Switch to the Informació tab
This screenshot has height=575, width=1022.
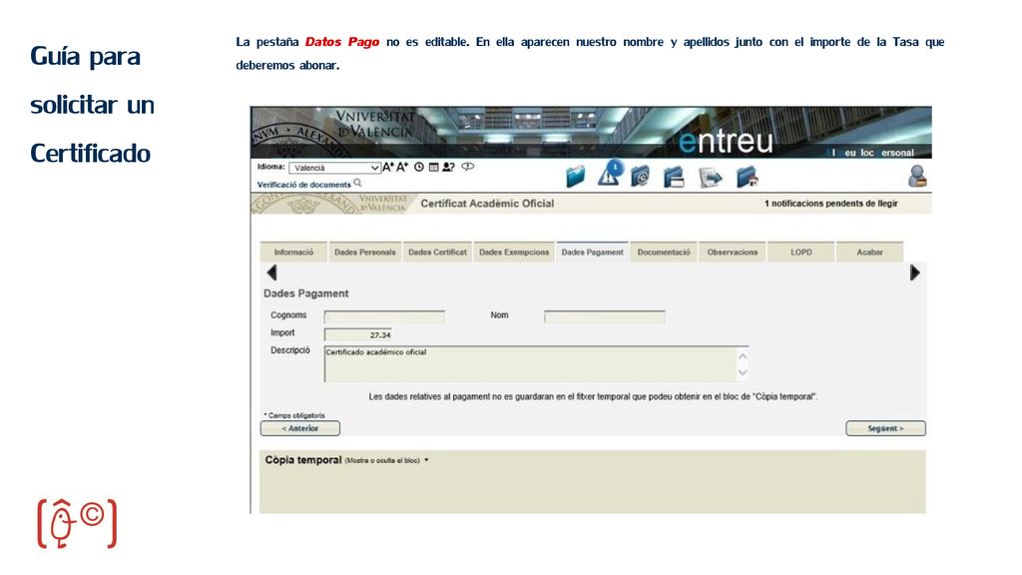[x=293, y=253]
